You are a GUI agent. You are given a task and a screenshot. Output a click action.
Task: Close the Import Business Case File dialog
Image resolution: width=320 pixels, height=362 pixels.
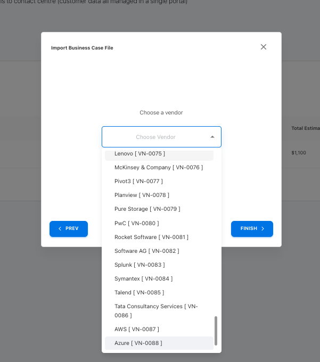pyautogui.click(x=263, y=47)
